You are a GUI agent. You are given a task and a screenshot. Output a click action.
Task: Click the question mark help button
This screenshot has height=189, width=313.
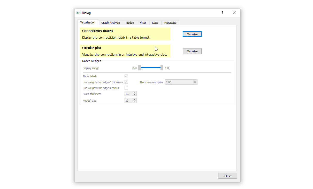coord(222,13)
